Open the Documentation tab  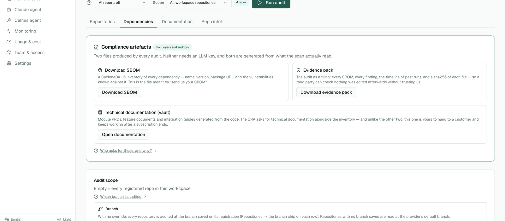tap(177, 21)
